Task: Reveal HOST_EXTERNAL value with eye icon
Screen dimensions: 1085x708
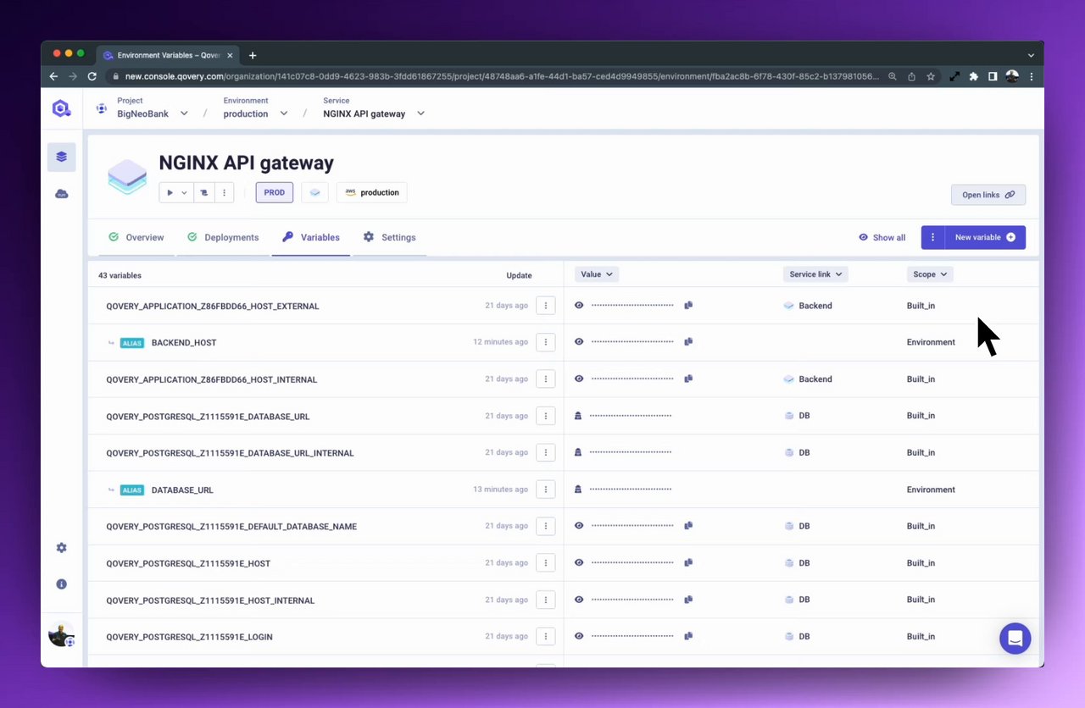Action: pos(579,305)
